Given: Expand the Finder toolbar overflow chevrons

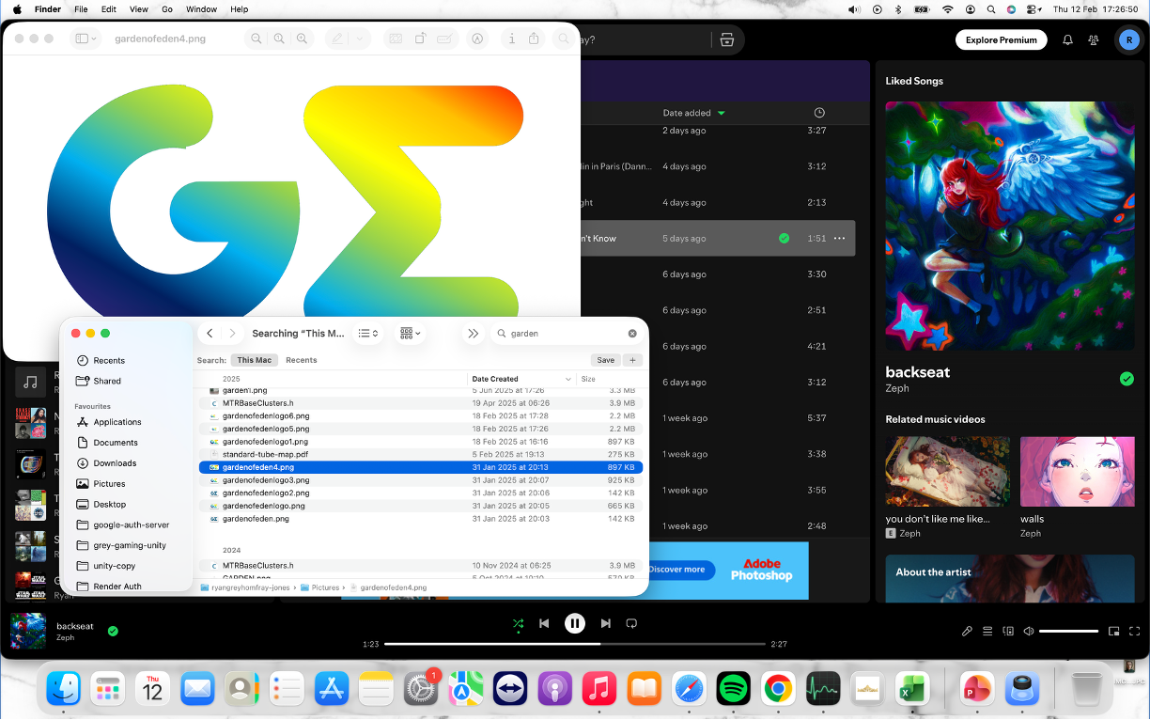Looking at the screenshot, I should 474,333.
